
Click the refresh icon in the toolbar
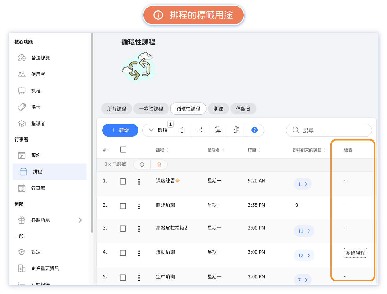(182, 130)
